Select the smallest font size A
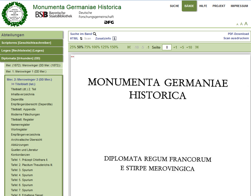The width and height of the screenshot is (251, 196). click(237, 24)
